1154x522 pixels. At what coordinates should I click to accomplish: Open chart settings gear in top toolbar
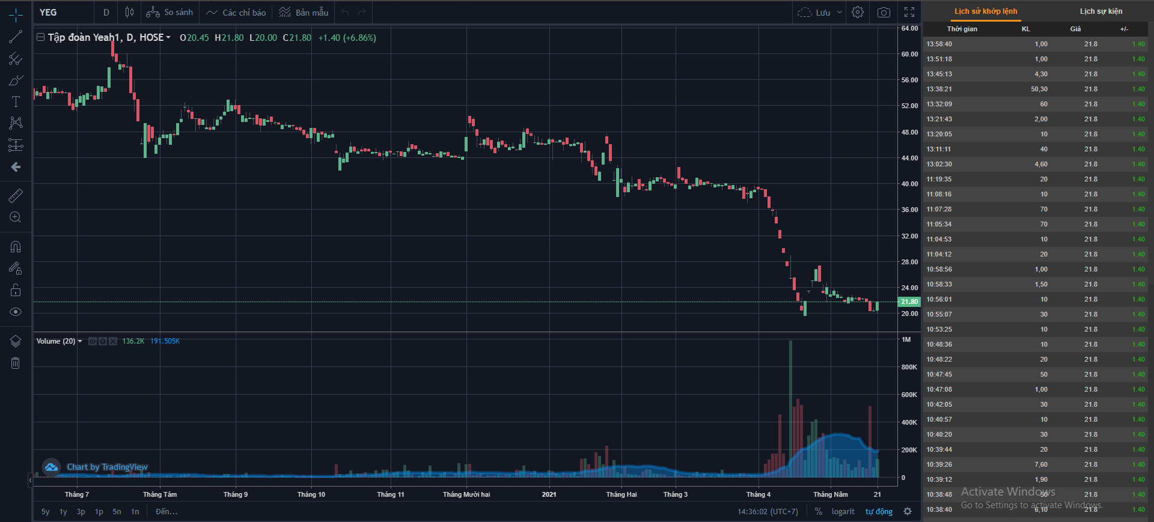pyautogui.click(x=858, y=13)
